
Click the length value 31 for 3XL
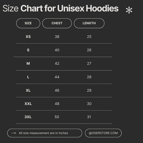pos(89,117)
